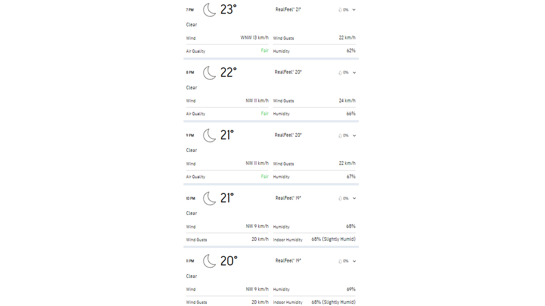Expand the 8 PM hourly forecast chevron

tap(354, 73)
